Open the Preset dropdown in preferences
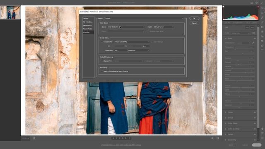This screenshot has width=265, height=149. point(144,18)
